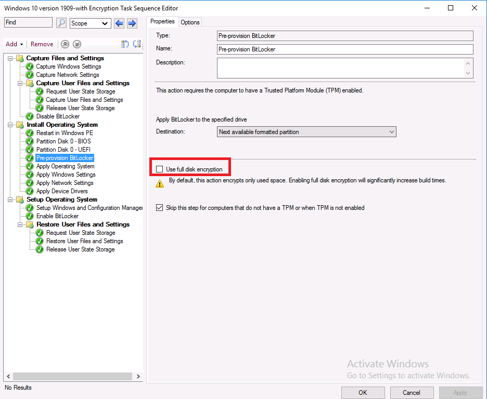487x399 pixels.
Task: Click the Find input field
Action: (28, 22)
